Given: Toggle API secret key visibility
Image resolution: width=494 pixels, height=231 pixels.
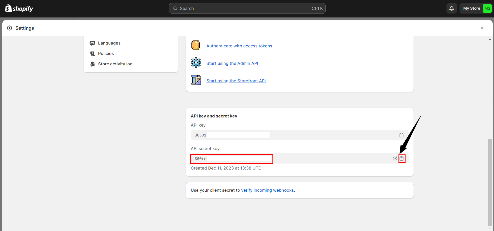Looking at the screenshot, I should pos(395,159).
